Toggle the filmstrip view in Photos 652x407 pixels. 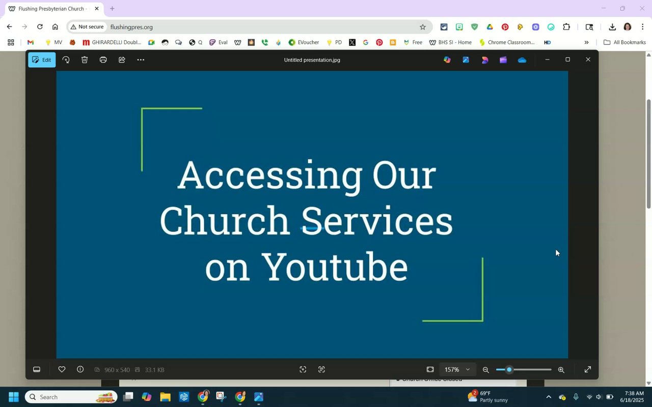tap(37, 369)
